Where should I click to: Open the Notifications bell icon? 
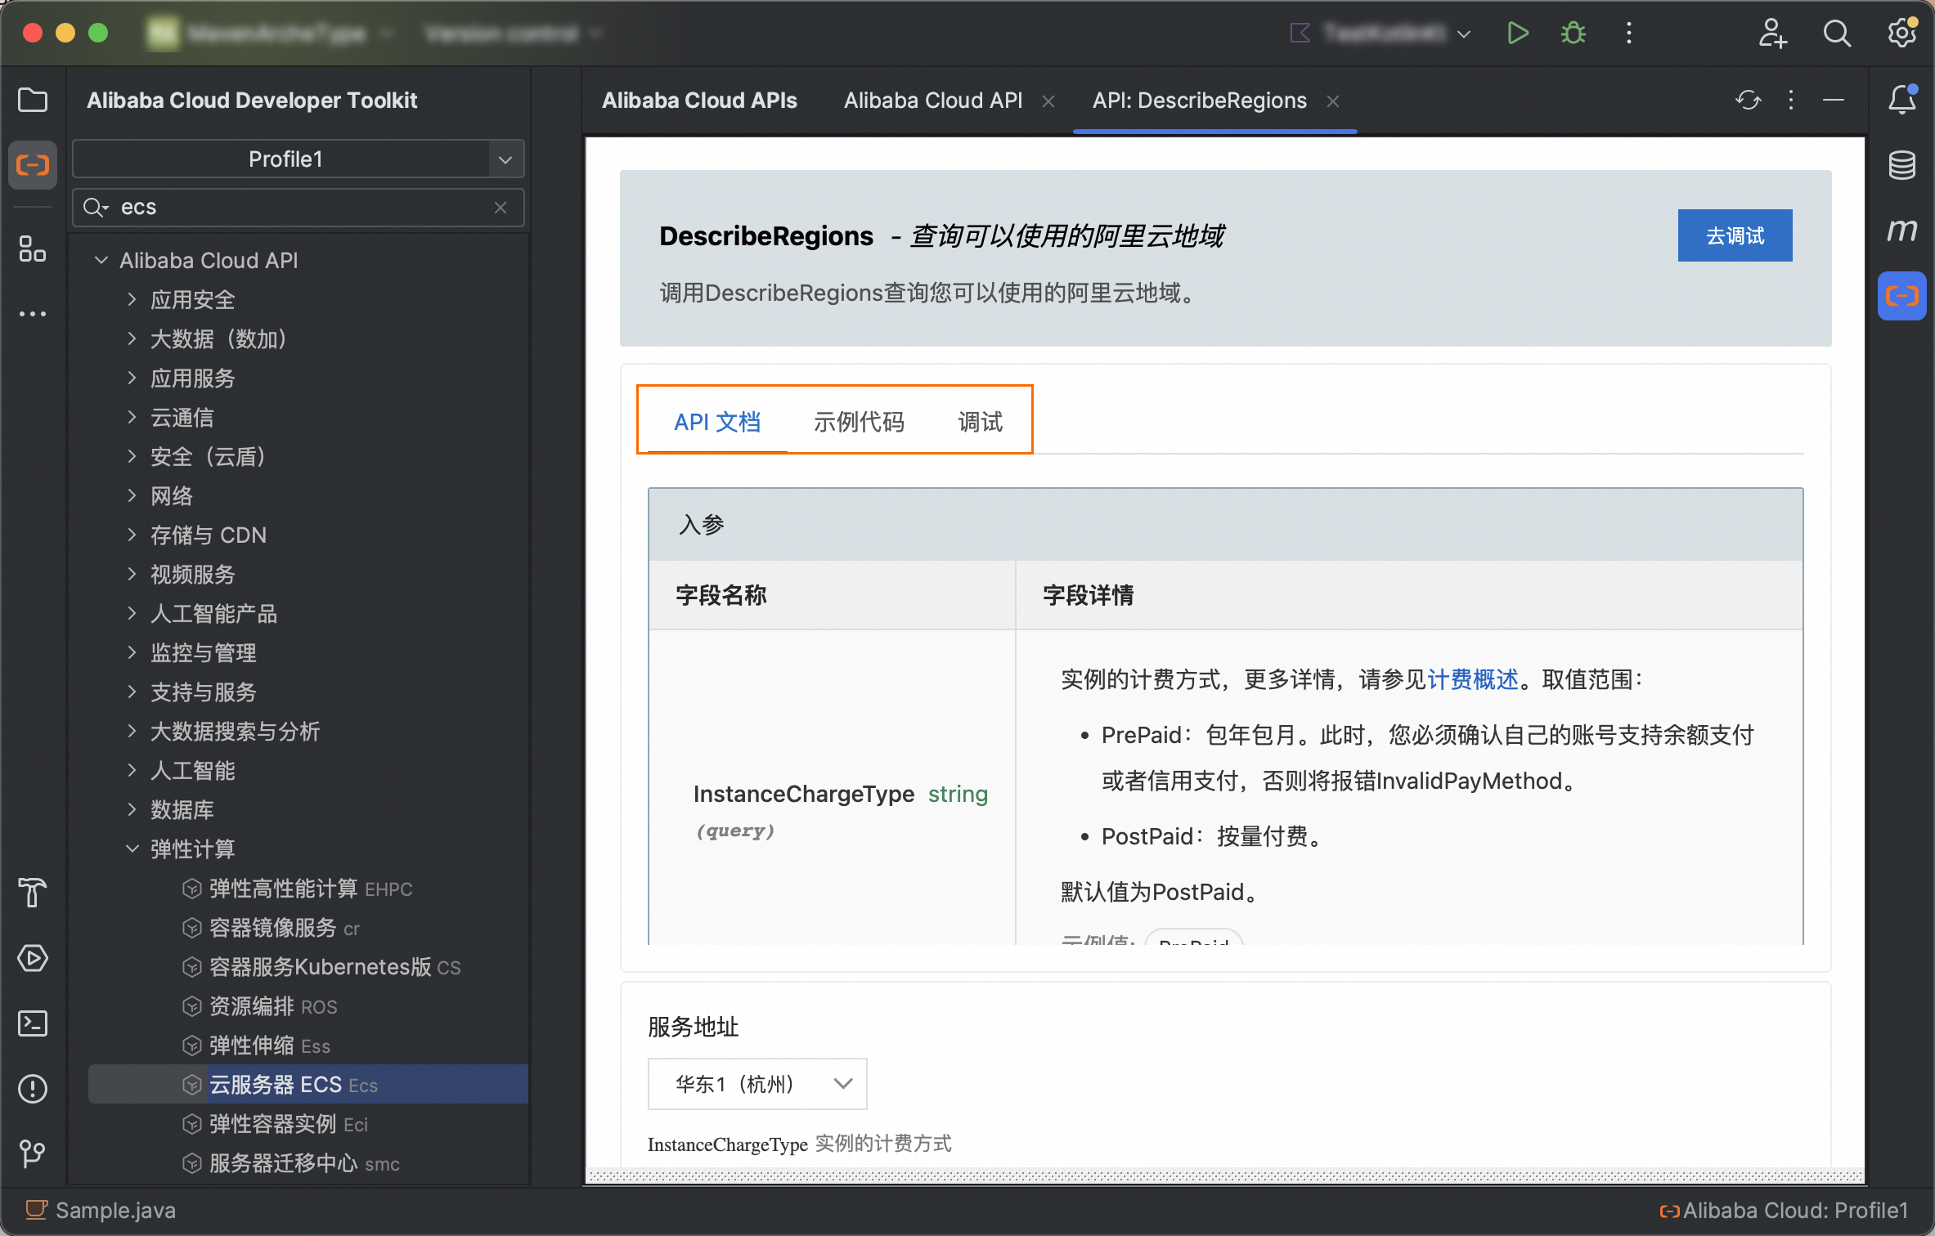tap(1902, 100)
